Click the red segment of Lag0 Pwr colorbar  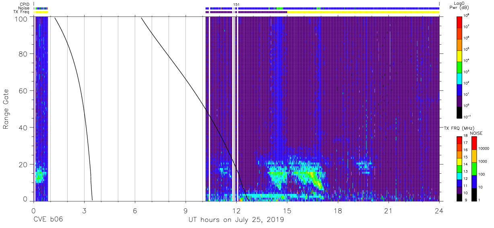coord(459,21)
